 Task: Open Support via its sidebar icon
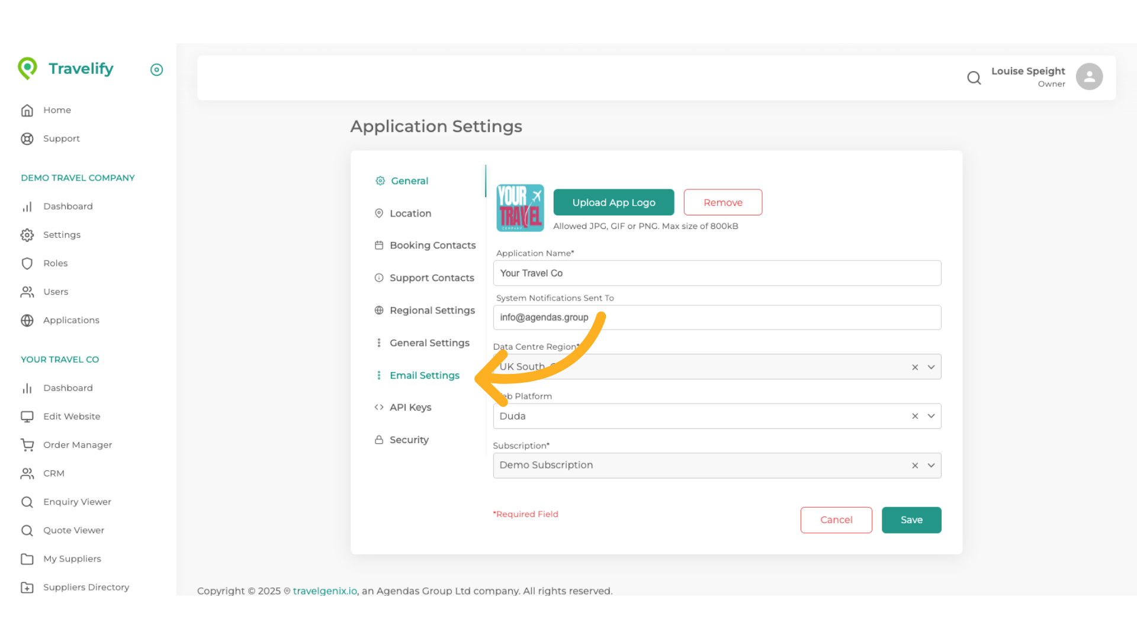click(x=27, y=138)
